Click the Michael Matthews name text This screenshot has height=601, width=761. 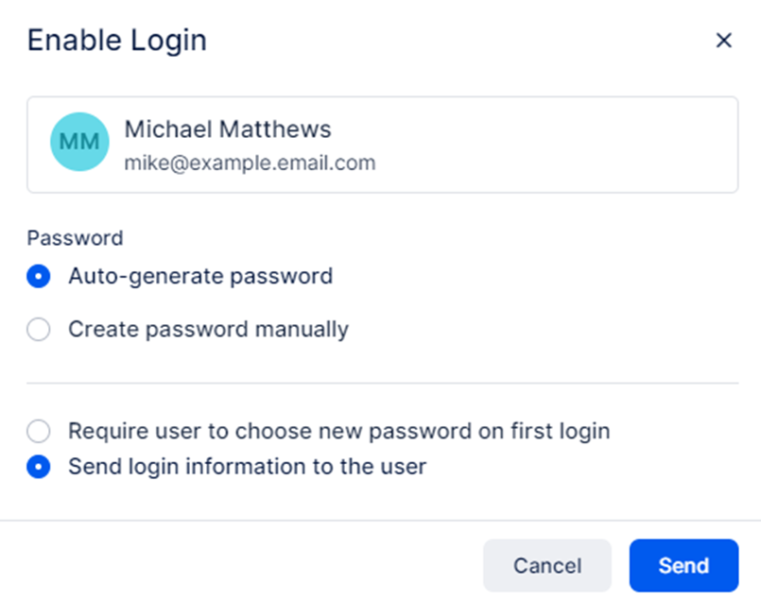point(228,129)
